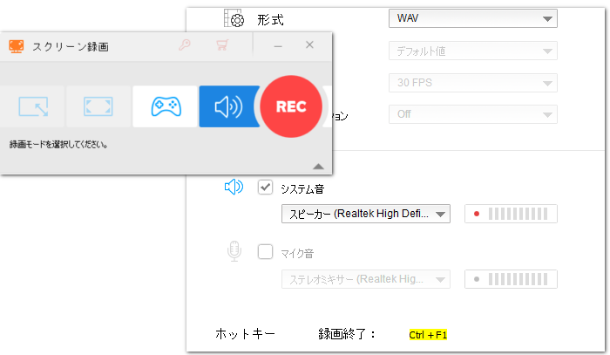This screenshot has width=610, height=355.
Task: Collapse settings with the up arrow
Action: pyautogui.click(x=318, y=167)
